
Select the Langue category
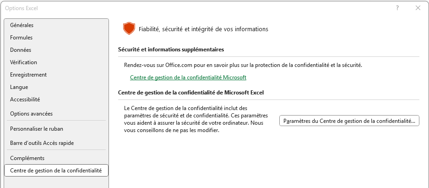(x=19, y=87)
